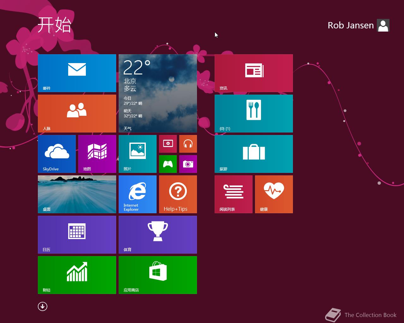Image resolution: width=404 pixels, height=323 pixels.
Task: Click the user avatar picture
Action: [383, 25]
